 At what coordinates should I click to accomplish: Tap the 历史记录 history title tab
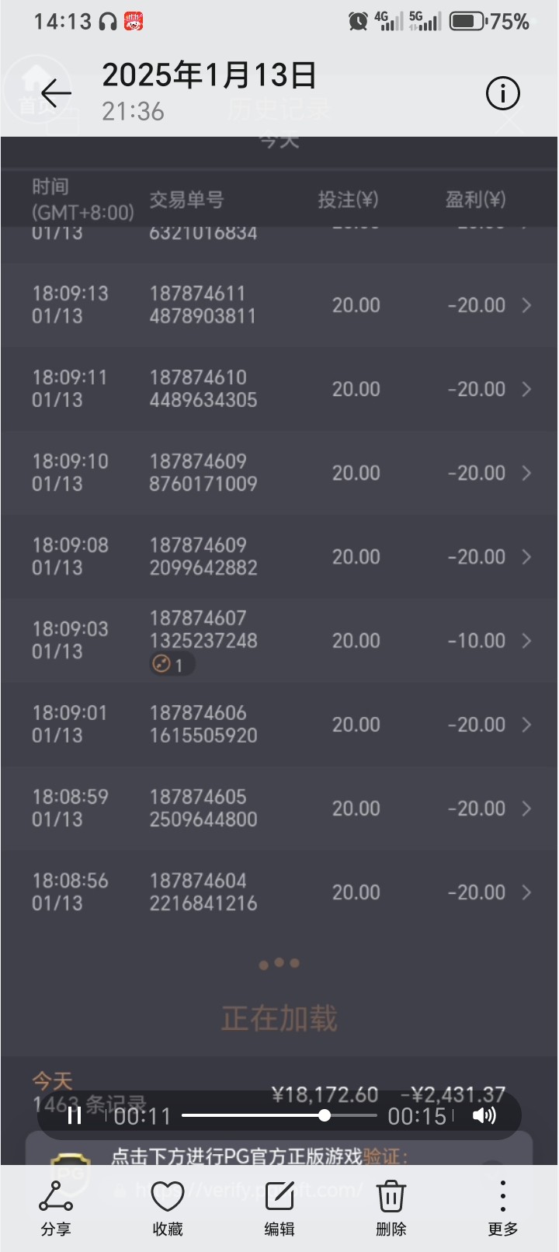point(279,110)
